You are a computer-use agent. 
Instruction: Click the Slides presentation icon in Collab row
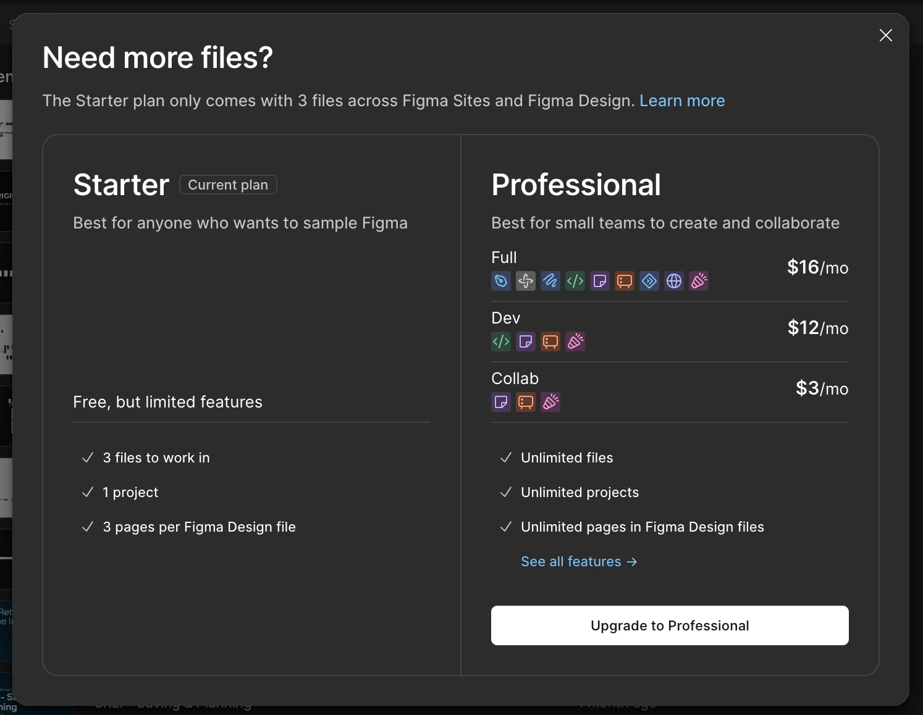(526, 402)
